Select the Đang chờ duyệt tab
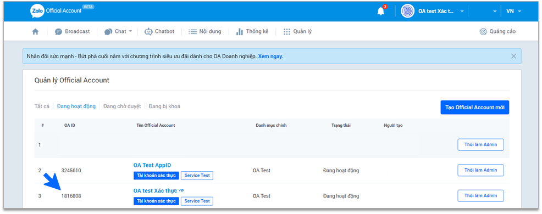The image size is (542, 214). 122,106
